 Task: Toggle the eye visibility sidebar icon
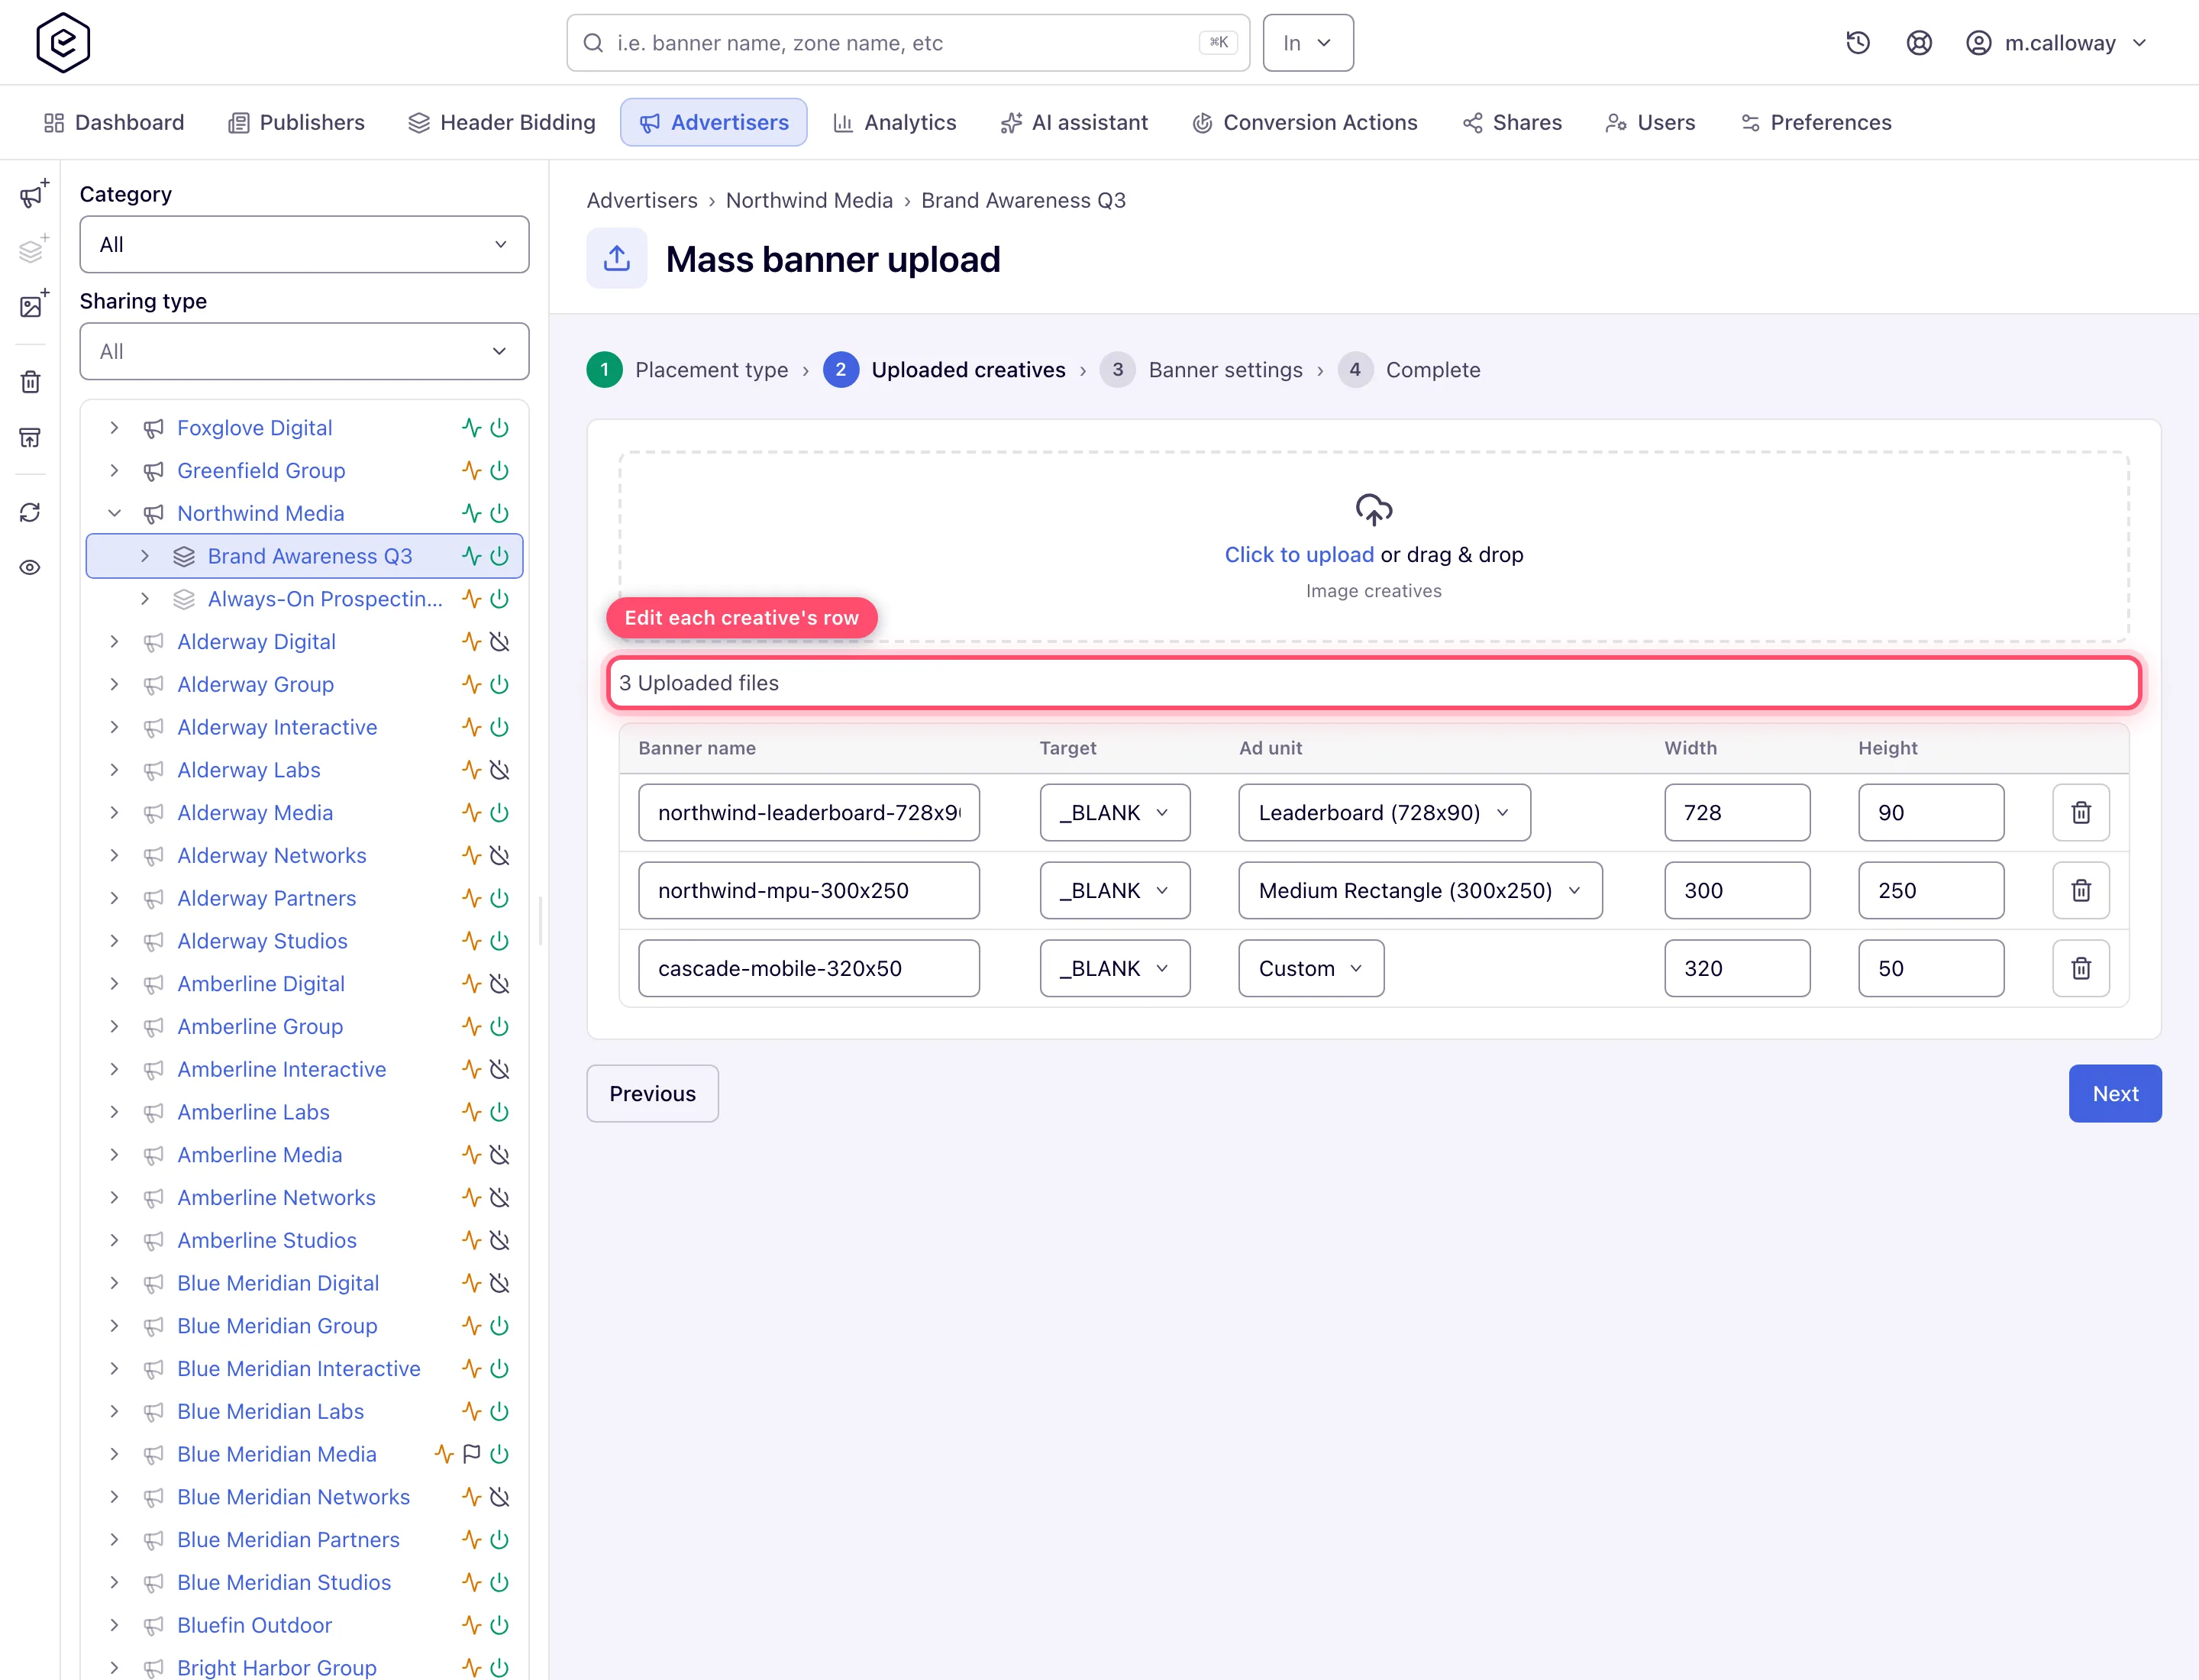point(31,567)
